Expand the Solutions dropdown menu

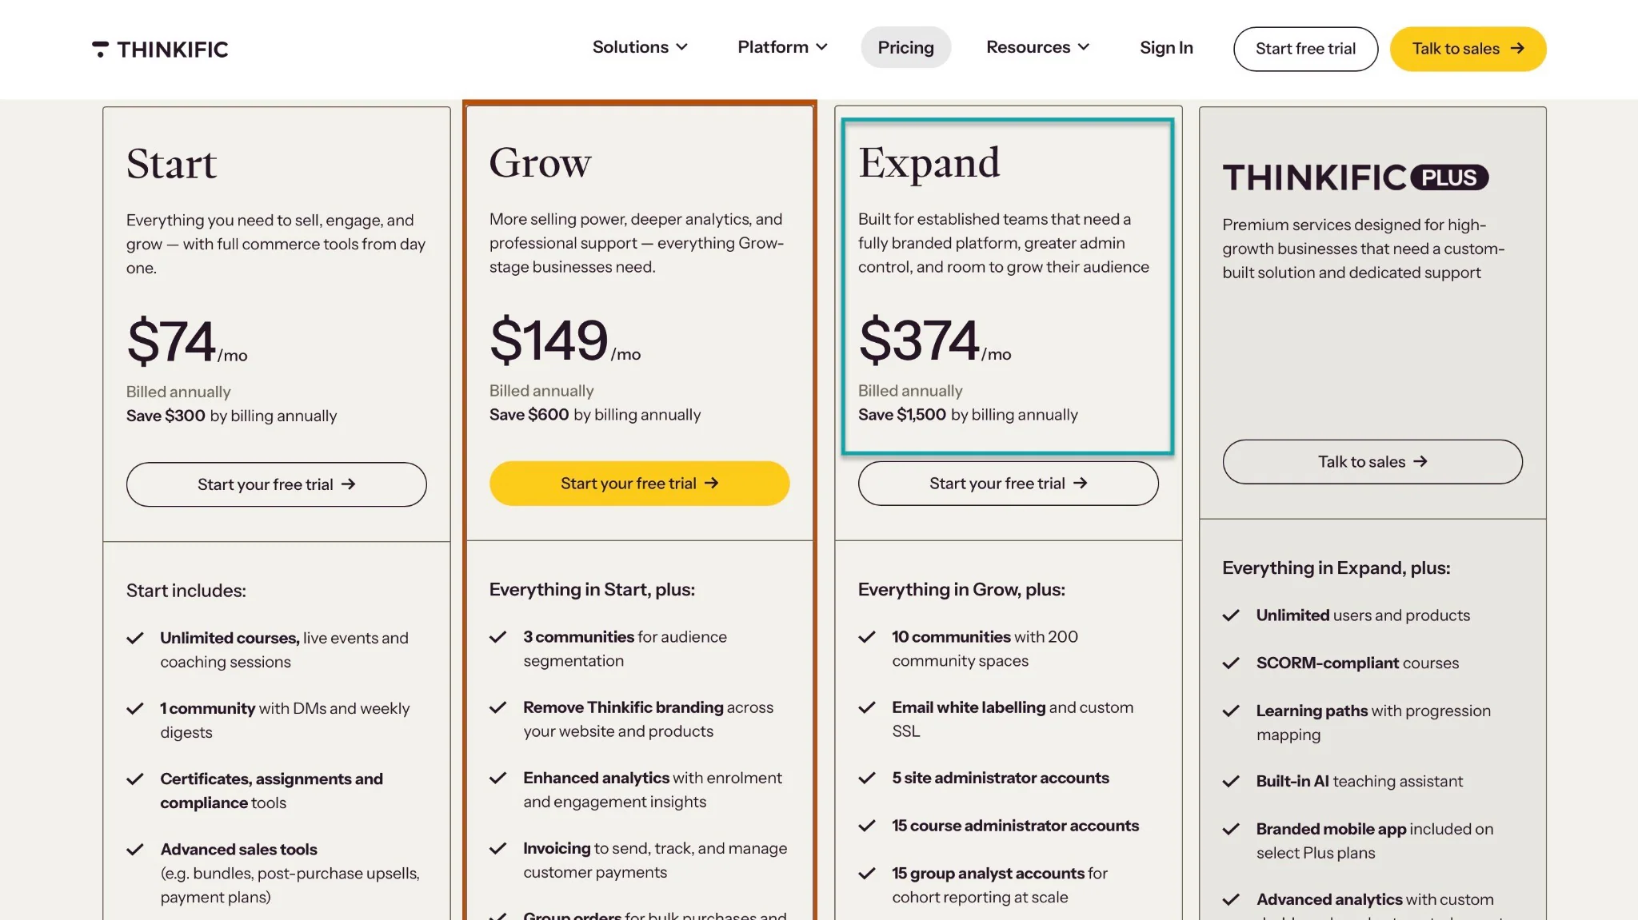(x=640, y=47)
